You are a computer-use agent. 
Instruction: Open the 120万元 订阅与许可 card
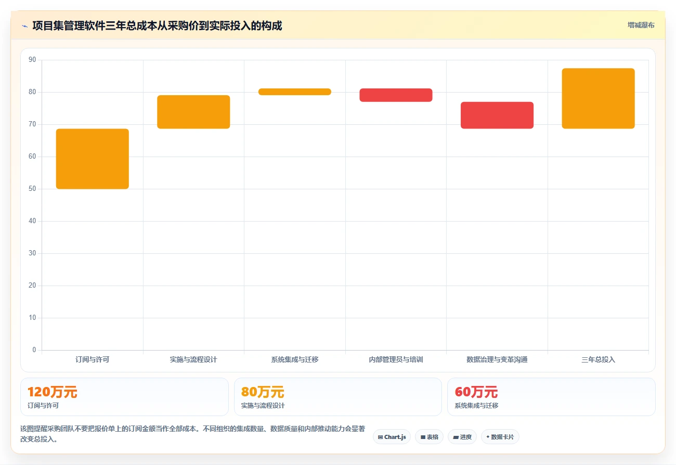pos(124,397)
